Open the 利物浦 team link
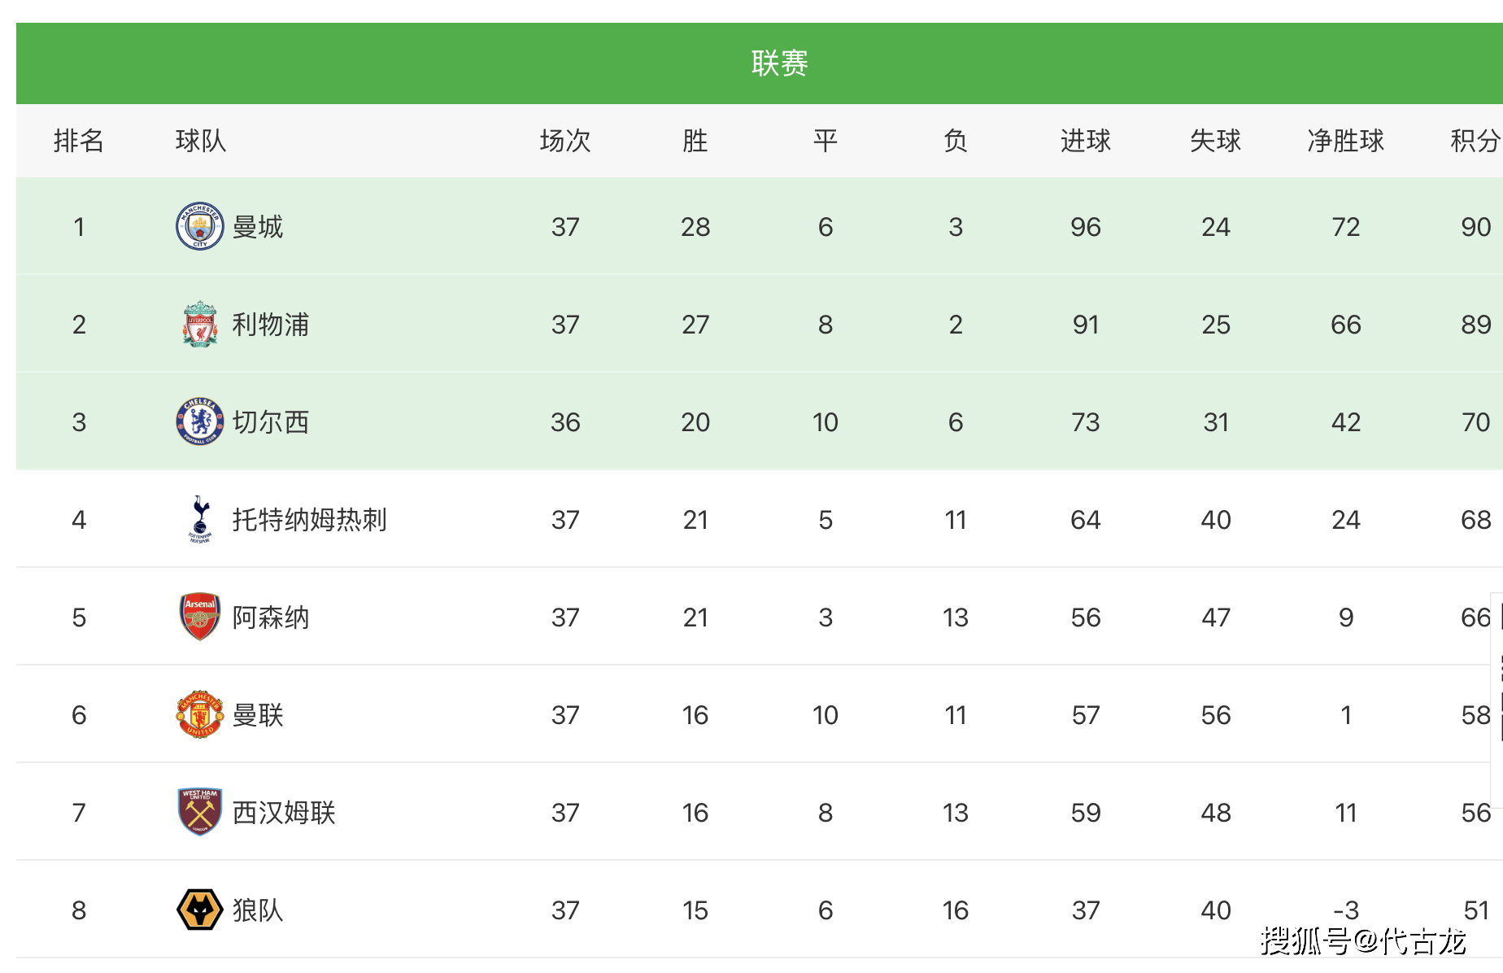 pyautogui.click(x=271, y=325)
